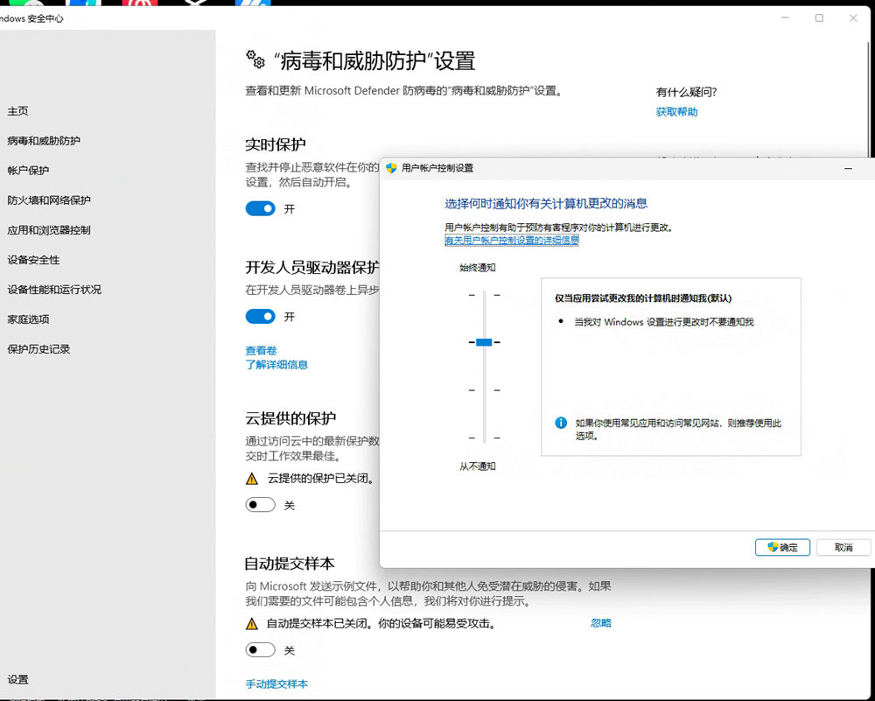Screen dimensions: 875x701
Task: Select 设备安全性 in the sidebar
Action: point(33,260)
